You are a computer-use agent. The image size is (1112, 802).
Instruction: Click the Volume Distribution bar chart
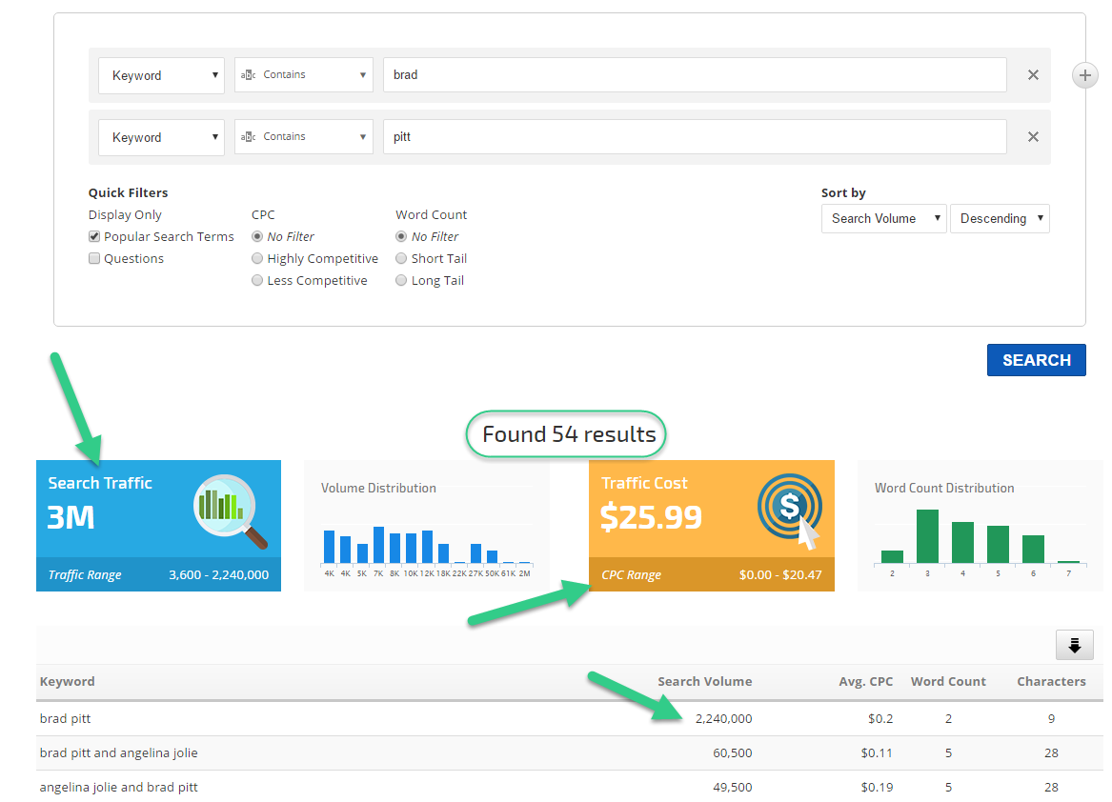point(426,546)
